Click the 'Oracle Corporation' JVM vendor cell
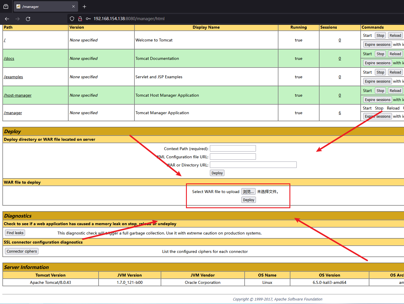 click(x=203, y=282)
